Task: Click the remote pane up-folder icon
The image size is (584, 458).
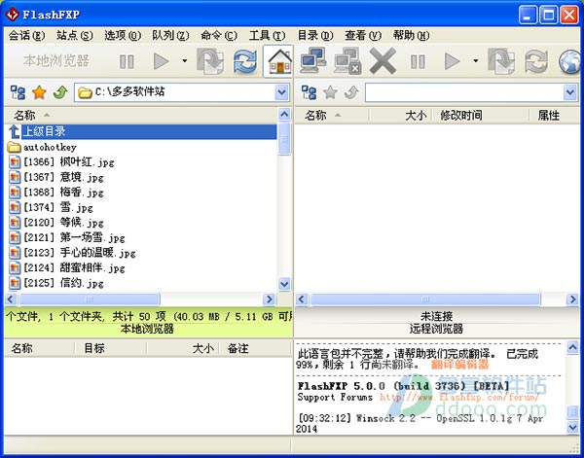Action: pos(351,92)
